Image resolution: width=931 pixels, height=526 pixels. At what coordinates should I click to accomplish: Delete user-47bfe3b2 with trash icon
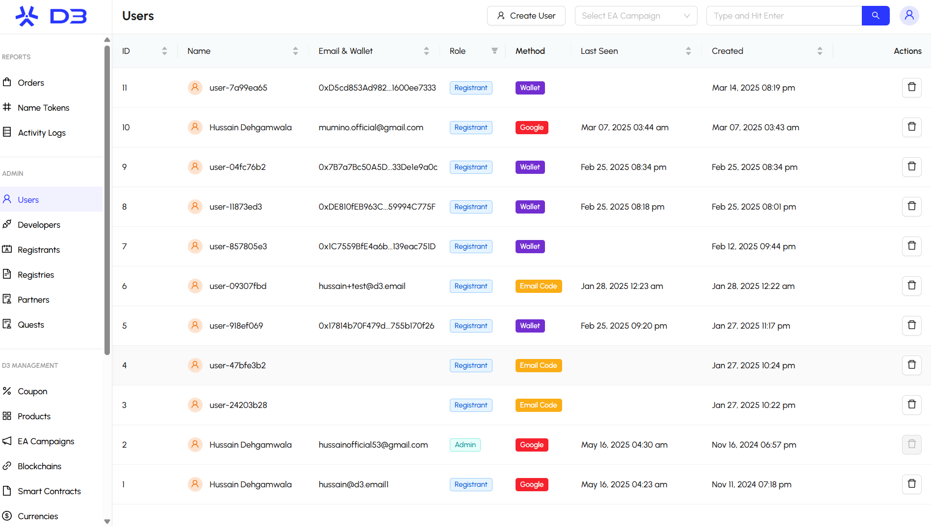pos(912,365)
